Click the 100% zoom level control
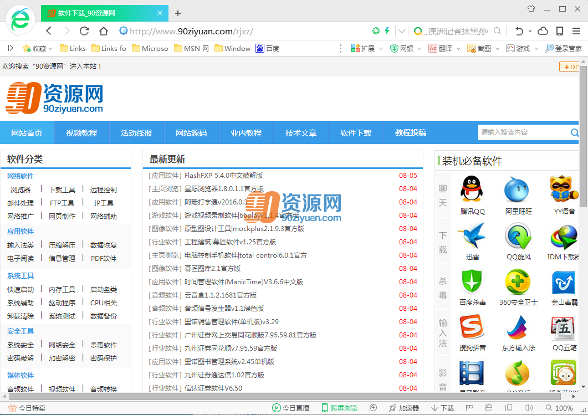Image resolution: width=588 pixels, height=415 pixels. click(559, 408)
